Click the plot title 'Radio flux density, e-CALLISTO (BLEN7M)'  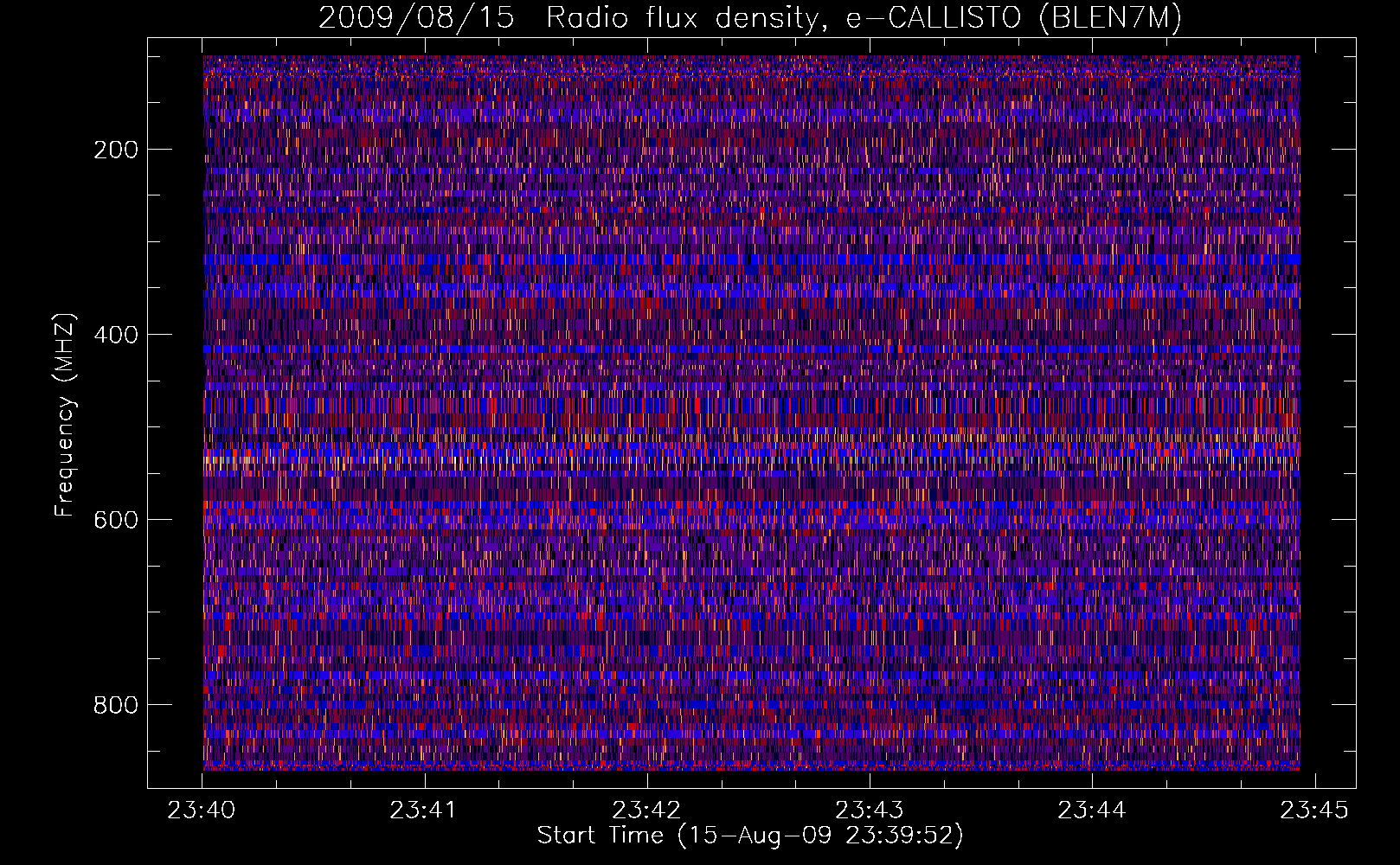(864, 18)
